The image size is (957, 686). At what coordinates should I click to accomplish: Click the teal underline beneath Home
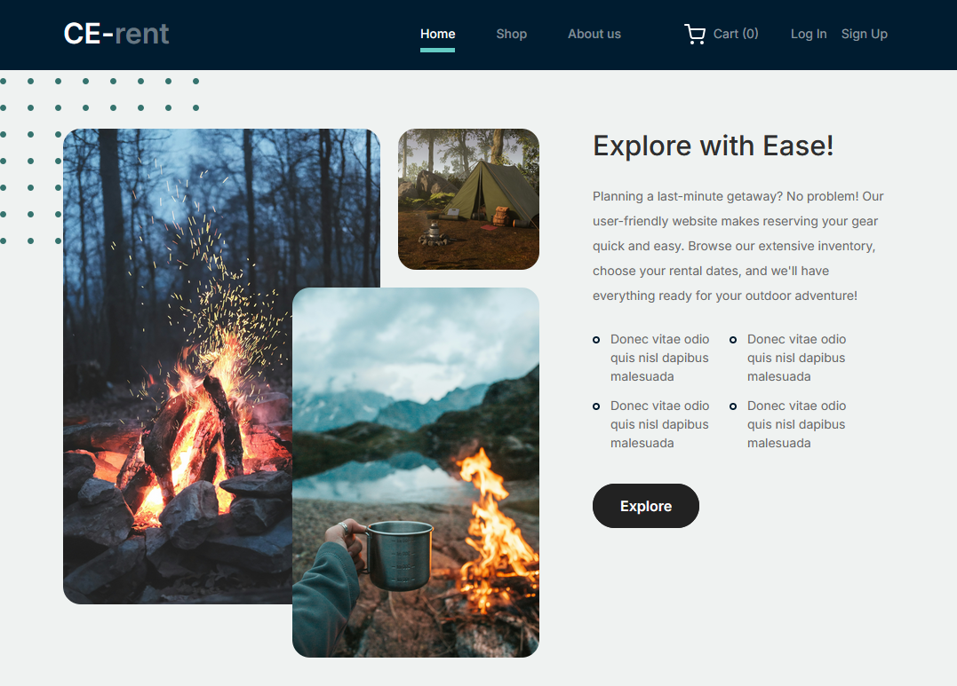pos(437,51)
